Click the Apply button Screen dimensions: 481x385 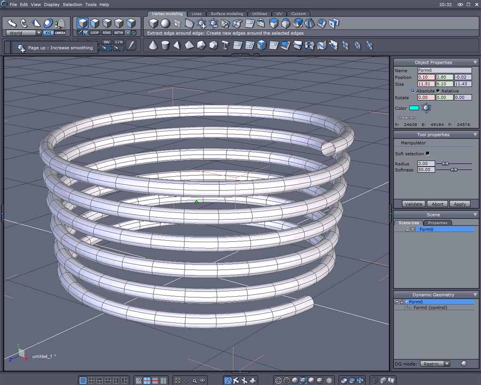coord(459,204)
